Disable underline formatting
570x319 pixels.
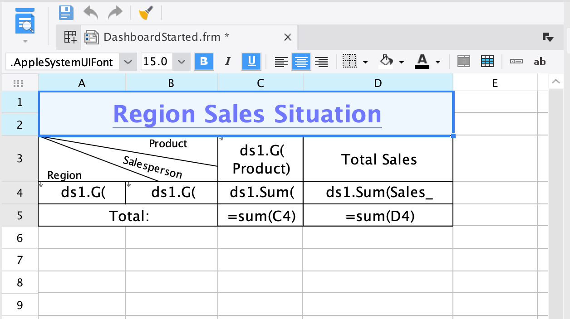(251, 61)
